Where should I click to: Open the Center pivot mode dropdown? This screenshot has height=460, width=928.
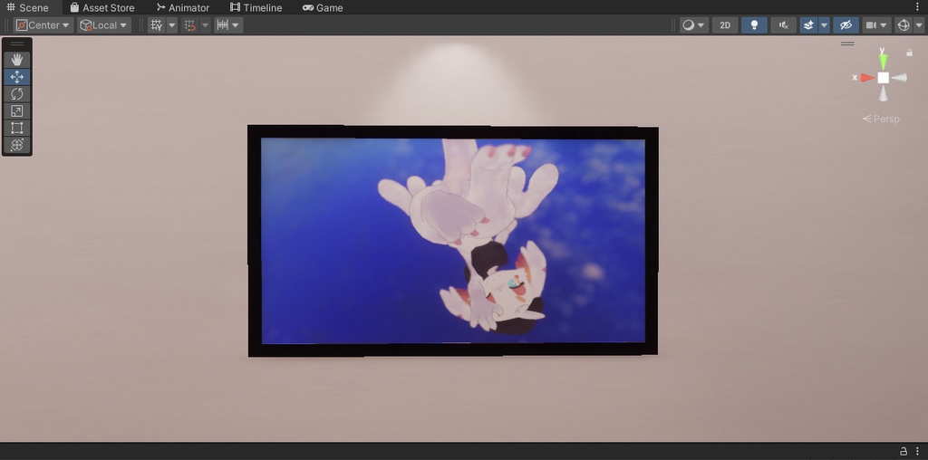[x=43, y=24]
